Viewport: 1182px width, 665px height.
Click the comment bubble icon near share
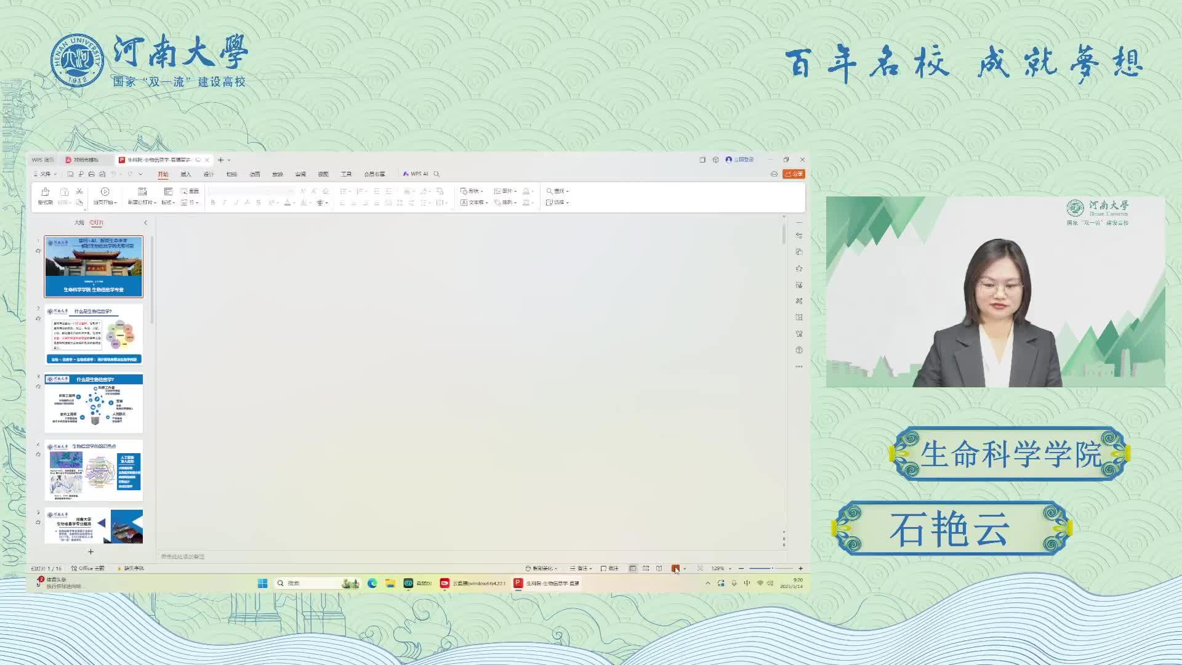click(x=774, y=174)
